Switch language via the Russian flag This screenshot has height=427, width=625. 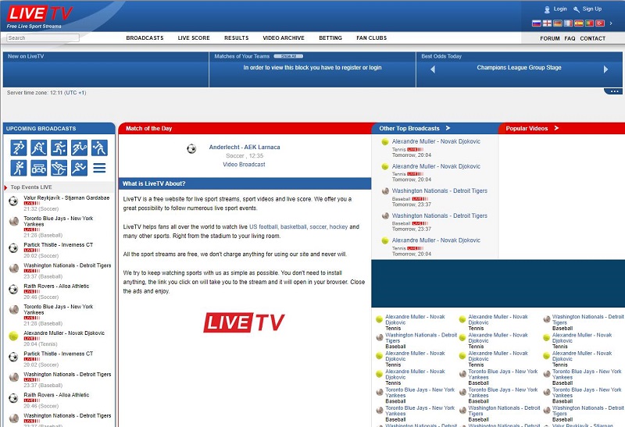(537, 23)
